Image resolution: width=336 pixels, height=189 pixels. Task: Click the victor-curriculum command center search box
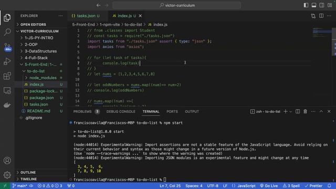177,5
